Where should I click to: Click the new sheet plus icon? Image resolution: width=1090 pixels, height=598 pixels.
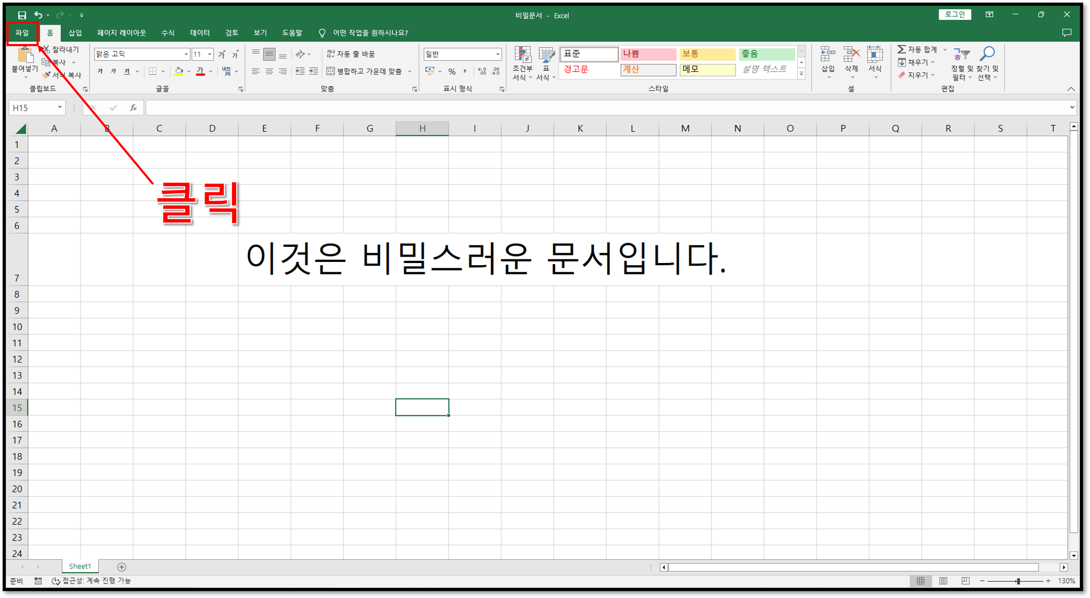tap(121, 567)
